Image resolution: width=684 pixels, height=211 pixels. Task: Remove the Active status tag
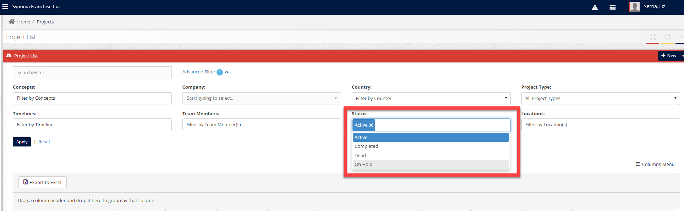(371, 125)
